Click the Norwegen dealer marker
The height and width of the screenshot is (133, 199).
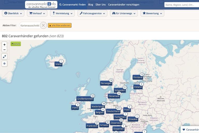(x=106, y=83)
